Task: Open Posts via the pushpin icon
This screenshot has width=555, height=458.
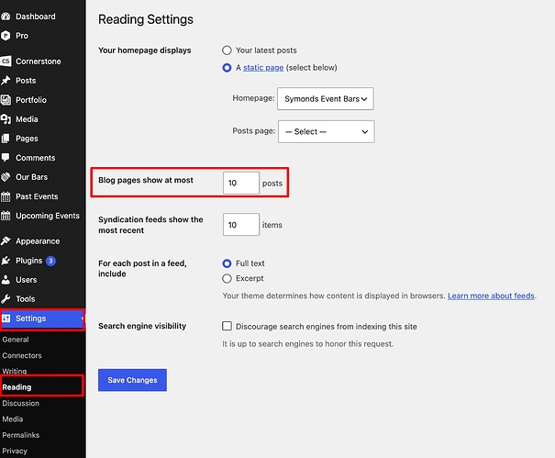Action: pos(6,81)
